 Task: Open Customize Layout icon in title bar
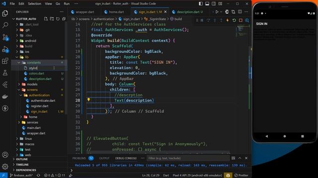click(220, 3)
